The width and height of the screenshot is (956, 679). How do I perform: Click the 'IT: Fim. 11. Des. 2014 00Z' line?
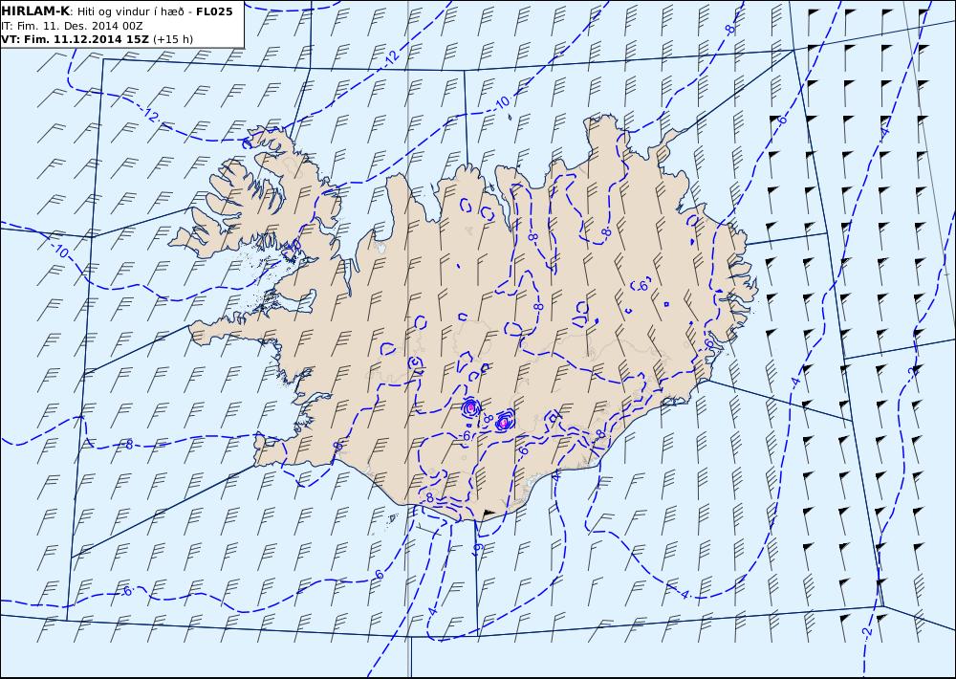(72, 26)
